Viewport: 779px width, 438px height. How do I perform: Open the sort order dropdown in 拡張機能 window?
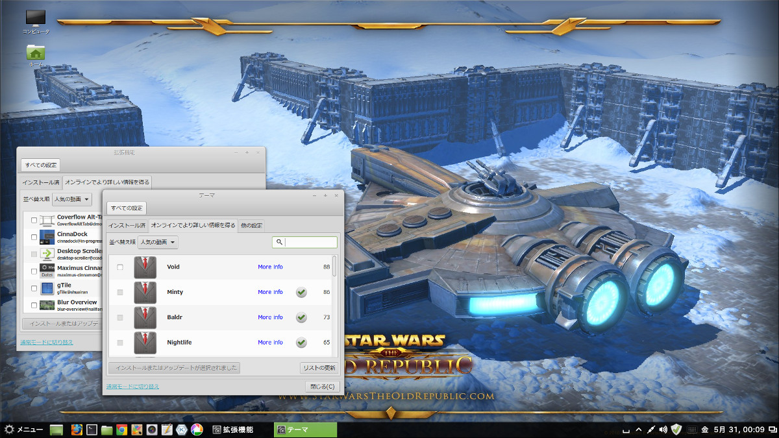pos(72,199)
